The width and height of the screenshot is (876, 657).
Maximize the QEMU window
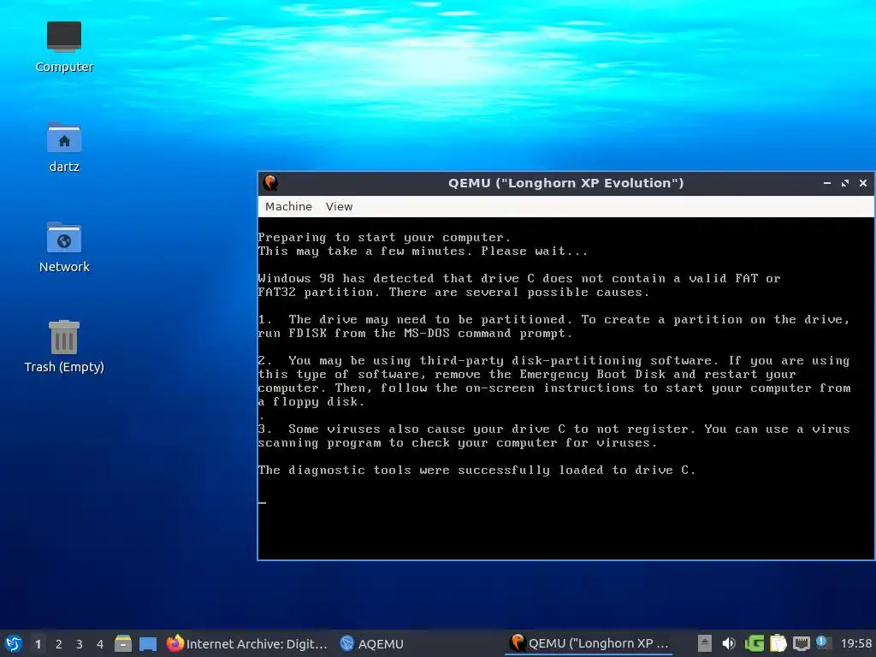(x=845, y=183)
